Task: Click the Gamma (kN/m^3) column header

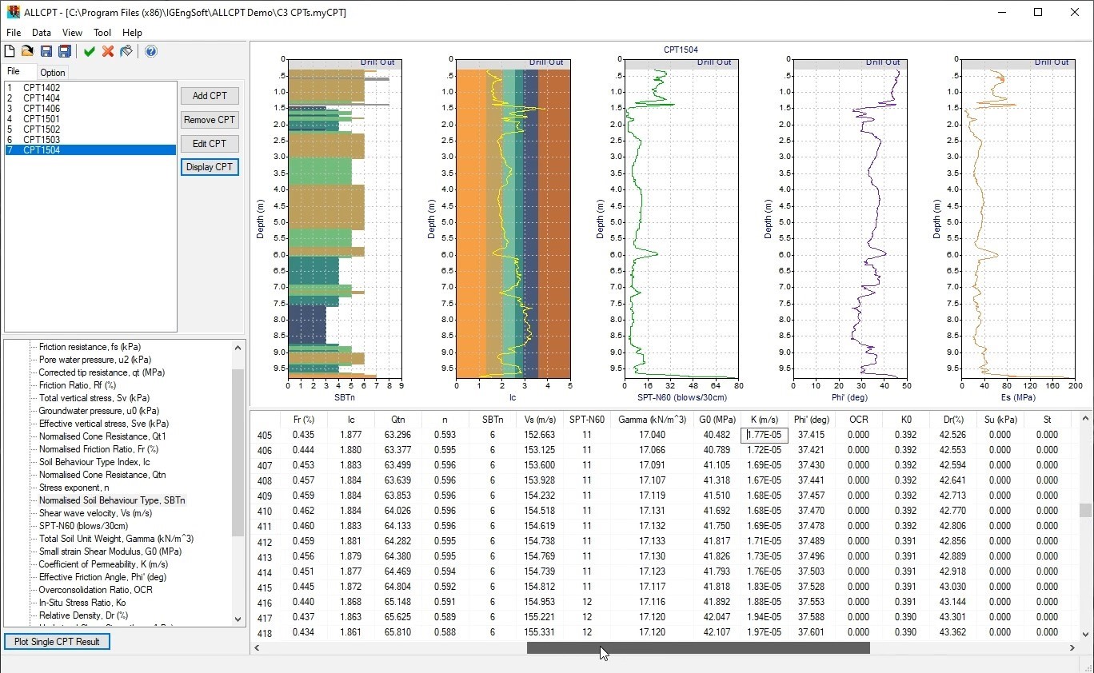Action: tap(653, 420)
